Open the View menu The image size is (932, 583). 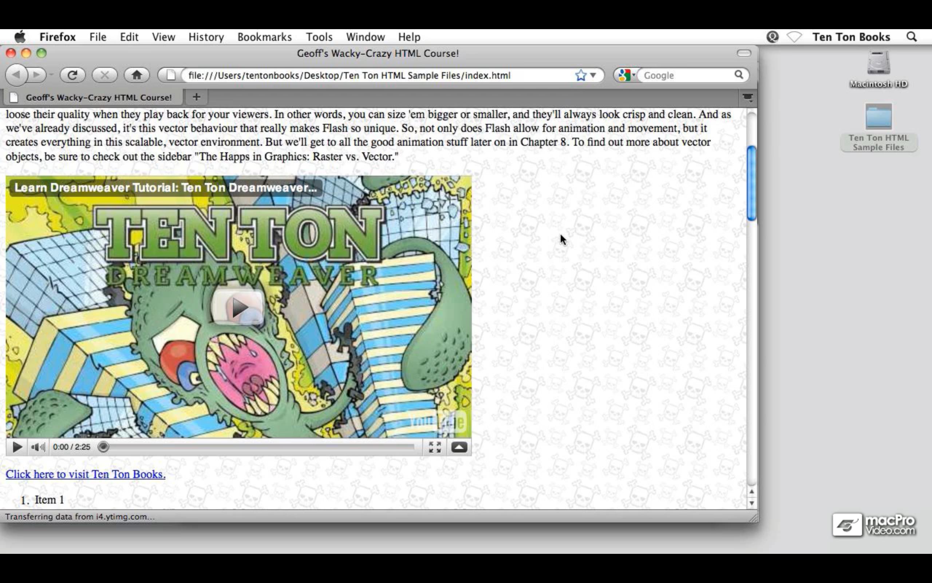pyautogui.click(x=163, y=37)
